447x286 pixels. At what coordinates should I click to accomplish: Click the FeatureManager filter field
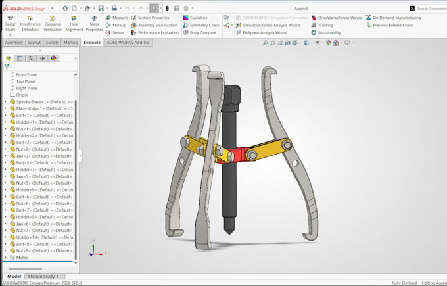click(x=40, y=67)
